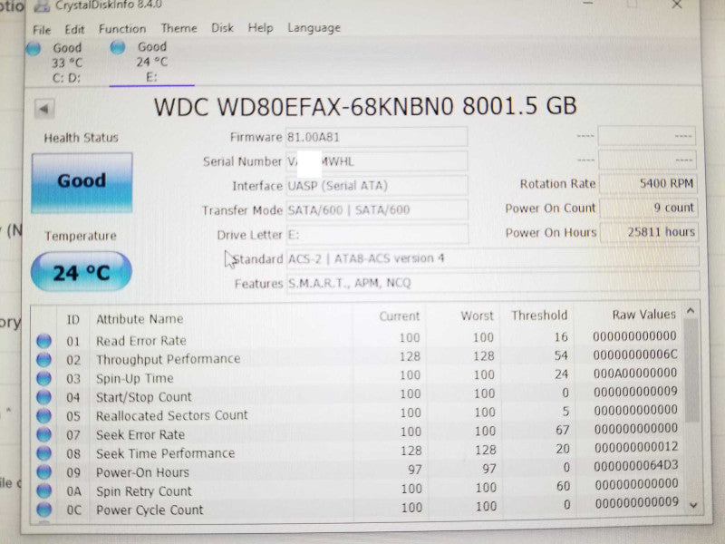
Task: Click the 24 °C temperature button
Action: (82, 272)
